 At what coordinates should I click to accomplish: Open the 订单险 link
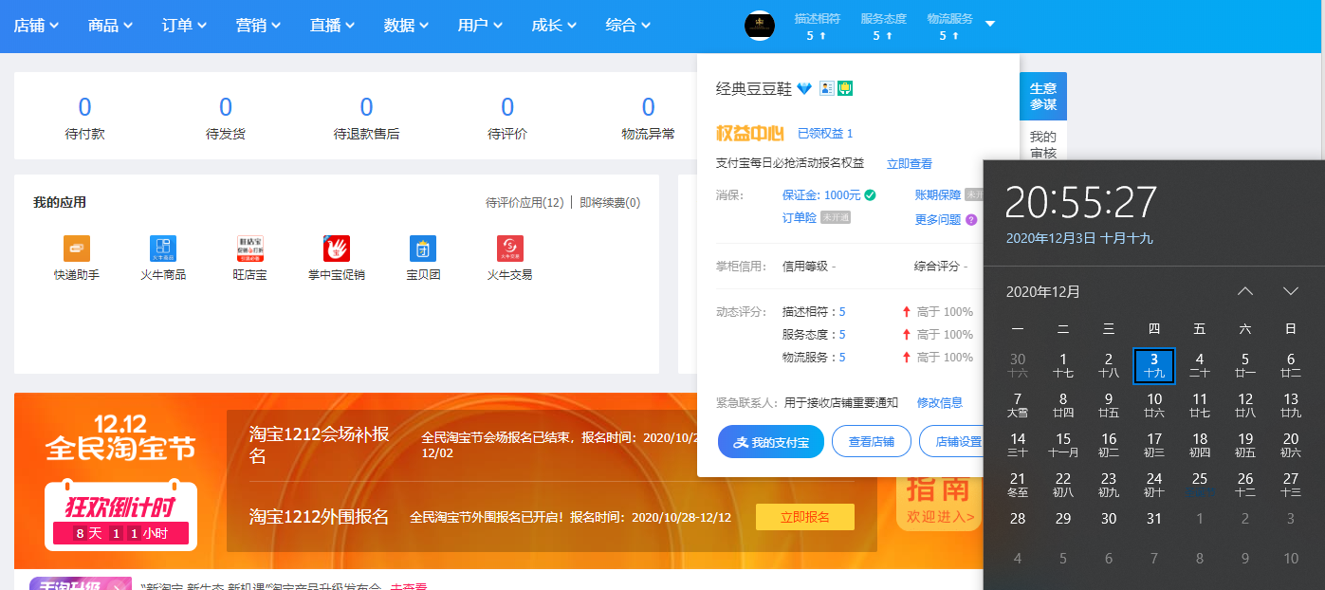tap(799, 217)
